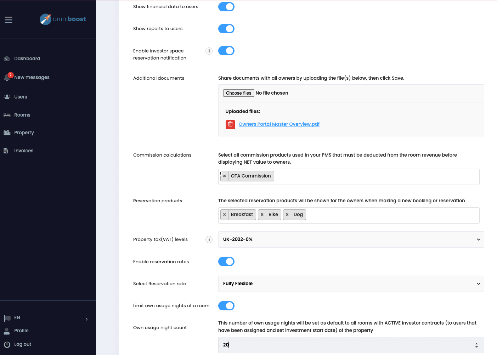The image size is (497, 355).
Task: Disable Limit own usage nights of a room
Action: tap(226, 305)
